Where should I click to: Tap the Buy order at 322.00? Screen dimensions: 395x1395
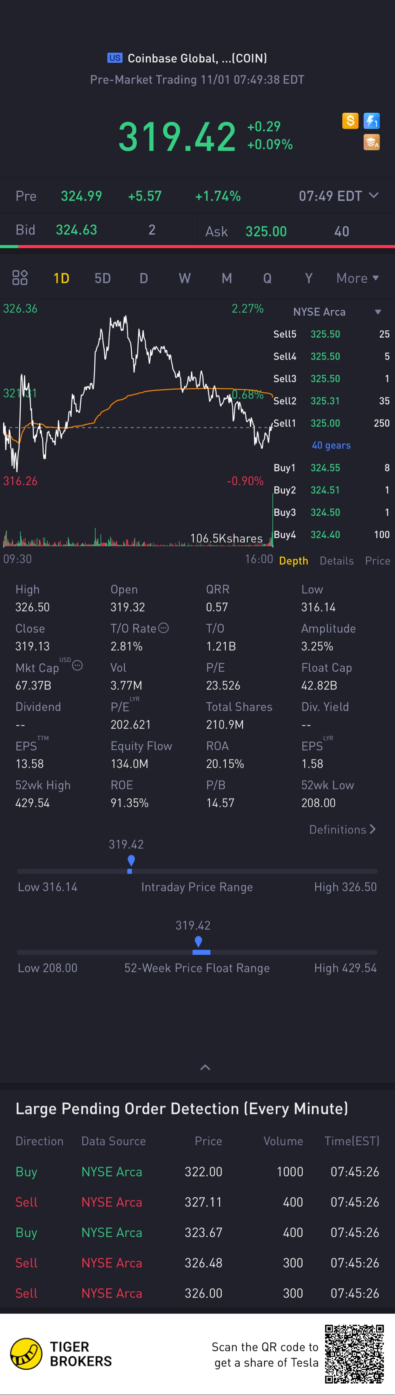pyautogui.click(x=197, y=1171)
